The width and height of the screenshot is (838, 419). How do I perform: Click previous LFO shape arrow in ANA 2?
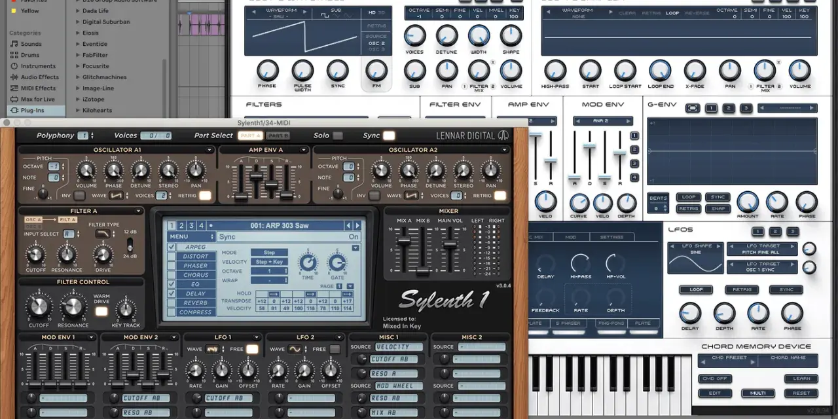671,246
